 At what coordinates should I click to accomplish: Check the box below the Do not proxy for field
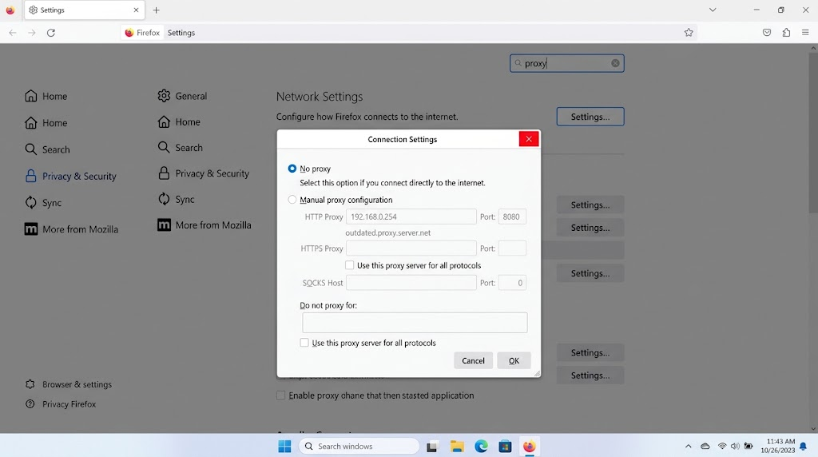tap(304, 342)
